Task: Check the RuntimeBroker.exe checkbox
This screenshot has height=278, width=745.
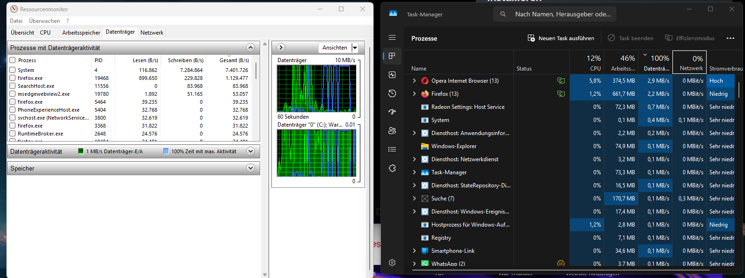Action: pos(13,134)
